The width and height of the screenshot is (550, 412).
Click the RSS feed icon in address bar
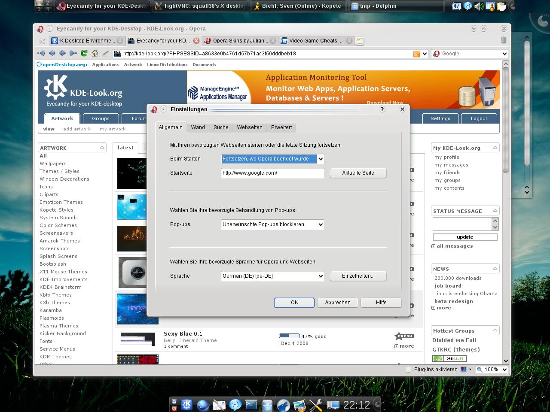coord(416,54)
